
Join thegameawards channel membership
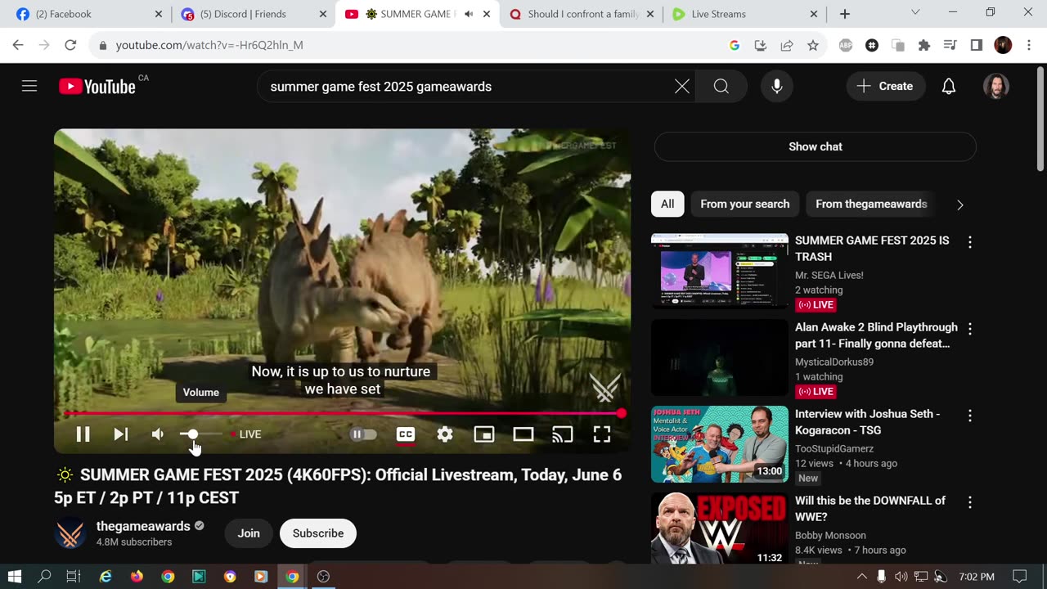(x=249, y=533)
